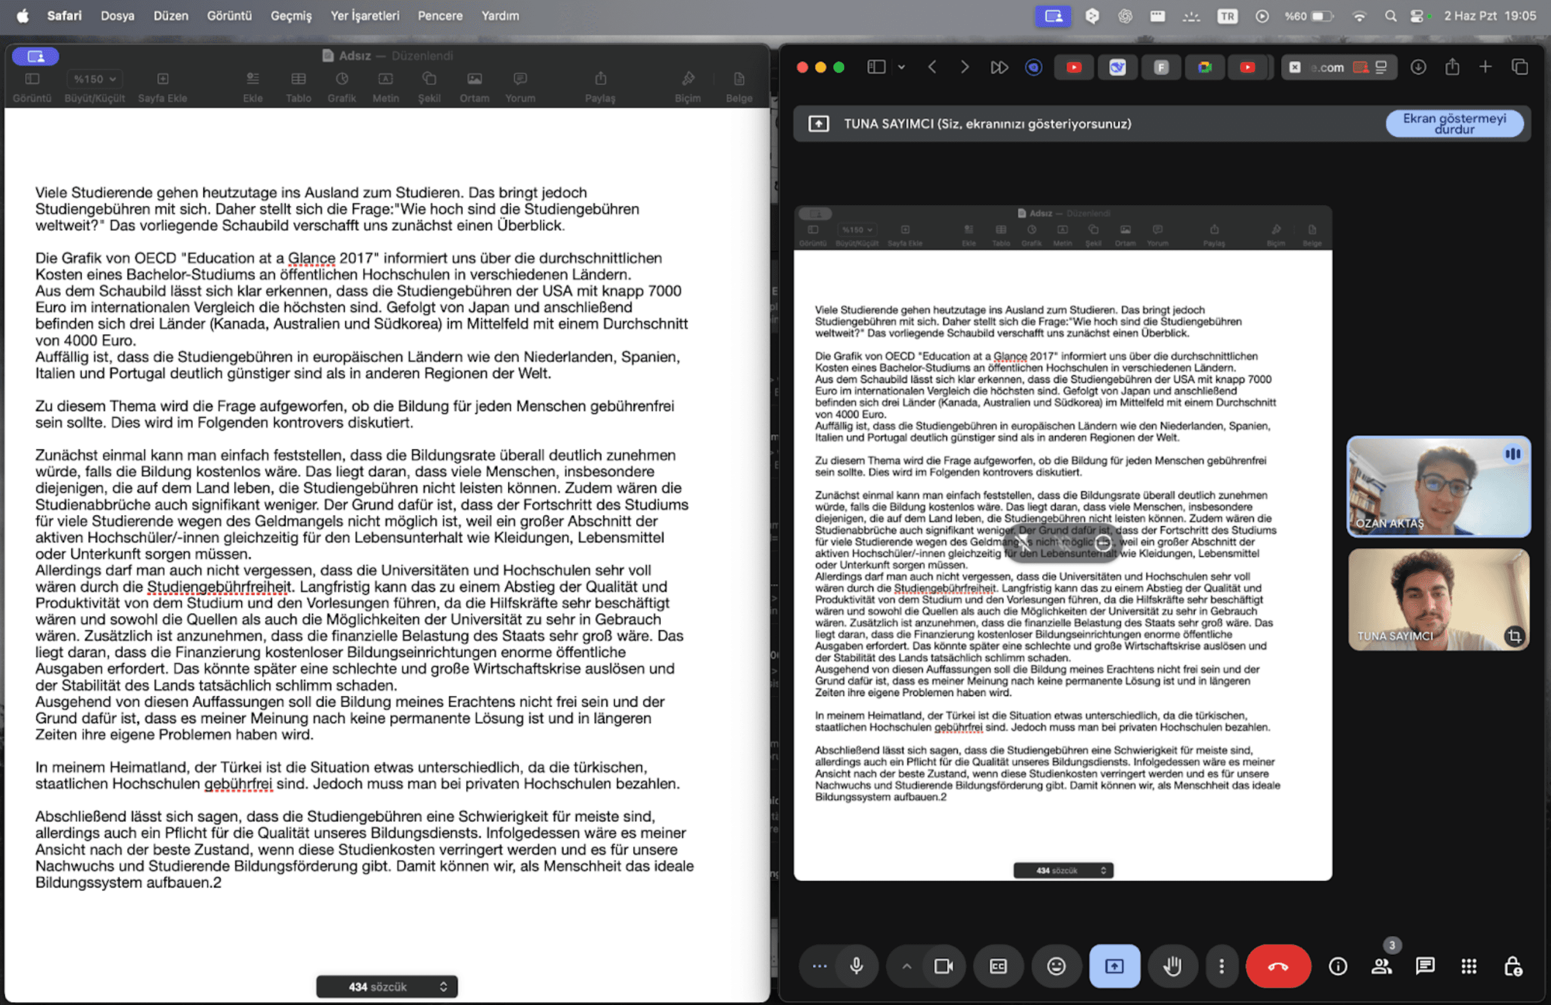Image resolution: width=1551 pixels, height=1005 pixels.
Task: Mute the microphone
Action: click(x=856, y=966)
